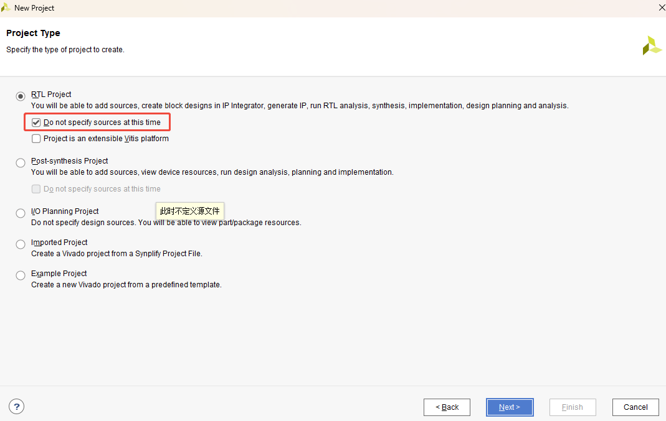Choose the Example Project radio button
Screen dimensions: 666x421
click(21, 275)
